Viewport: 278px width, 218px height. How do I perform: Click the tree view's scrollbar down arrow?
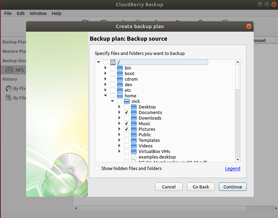tap(238, 160)
